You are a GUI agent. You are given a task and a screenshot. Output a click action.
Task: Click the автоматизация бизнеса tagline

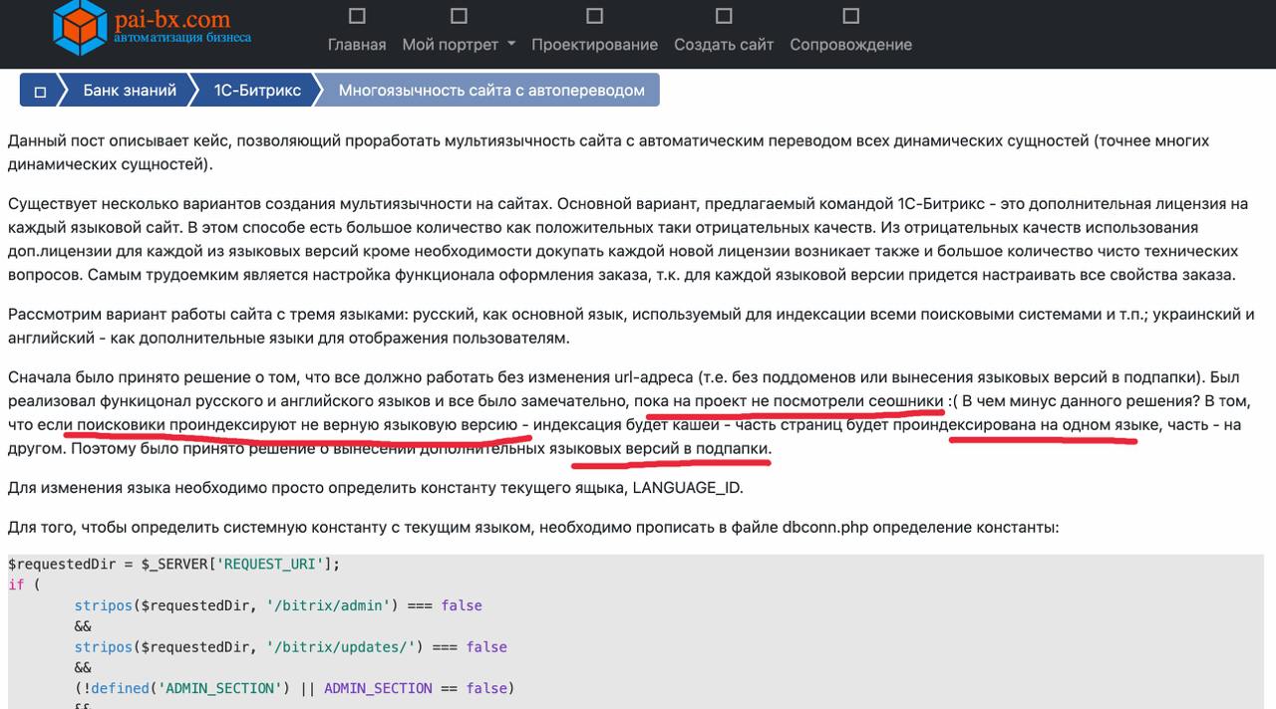(182, 38)
